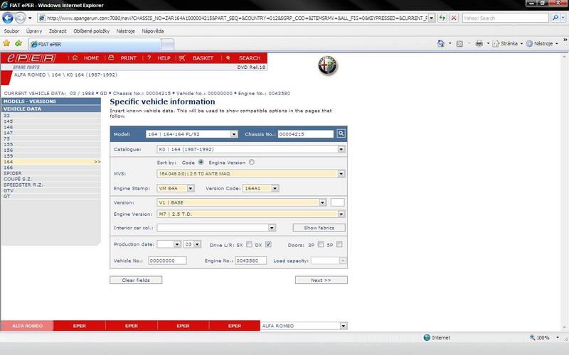Viewport: 569px width, 355px height.
Task: Click the Alfa Romeo logo emblem
Action: [x=328, y=65]
